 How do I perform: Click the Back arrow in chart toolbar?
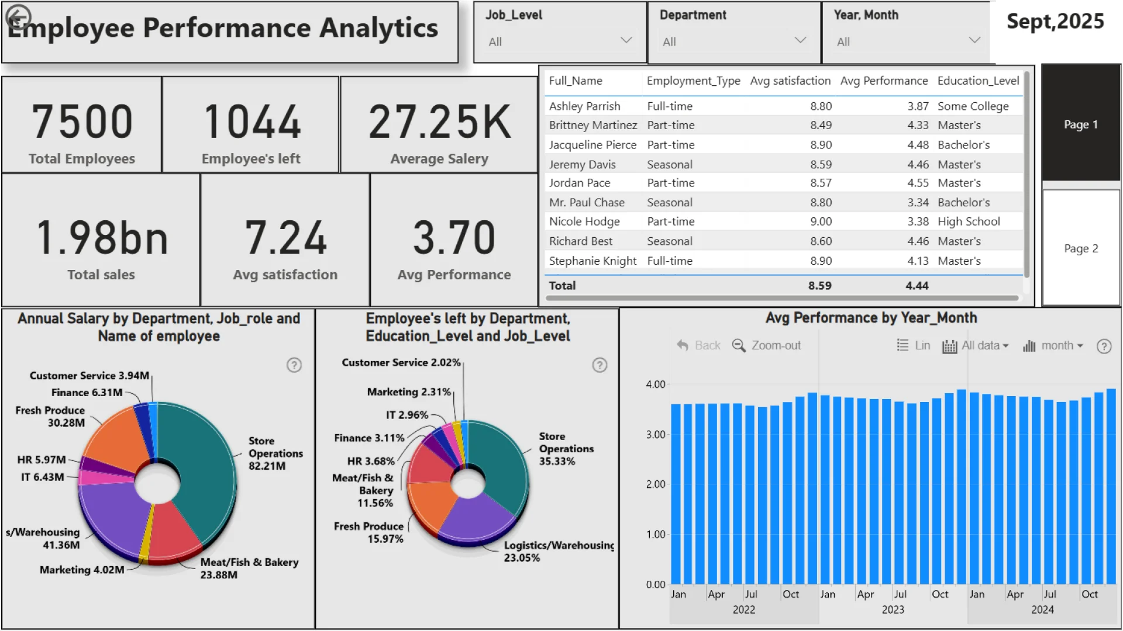coord(683,346)
